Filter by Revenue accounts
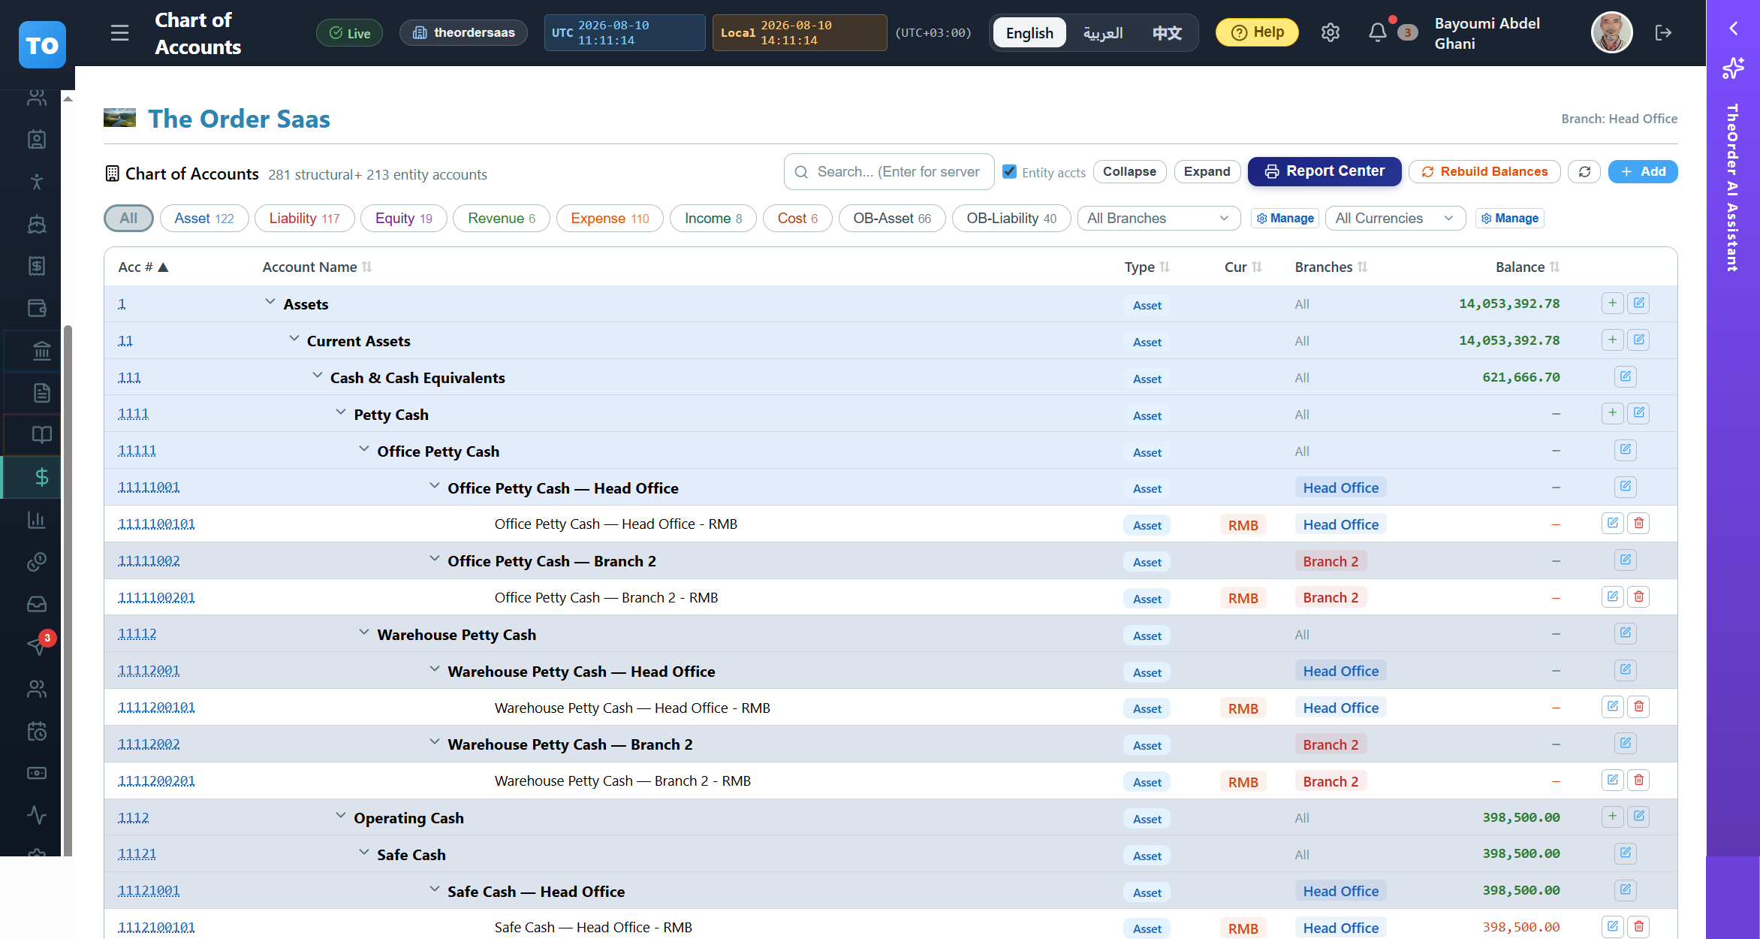 click(502, 218)
